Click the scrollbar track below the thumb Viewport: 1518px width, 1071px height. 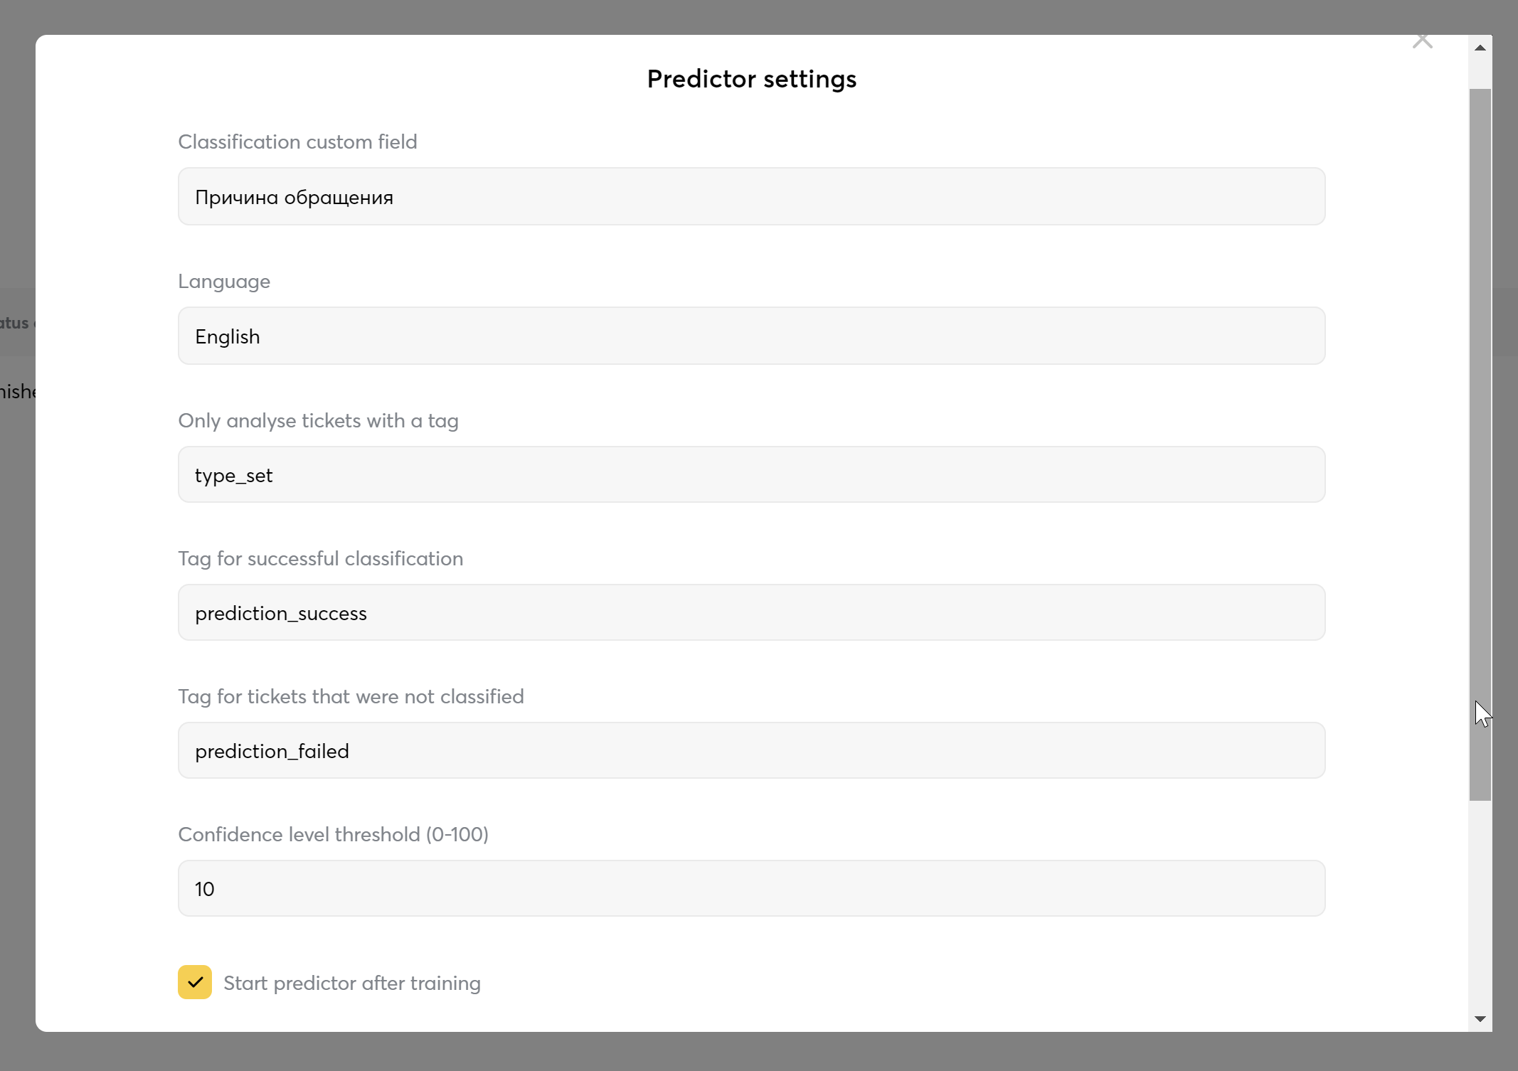(x=1480, y=903)
